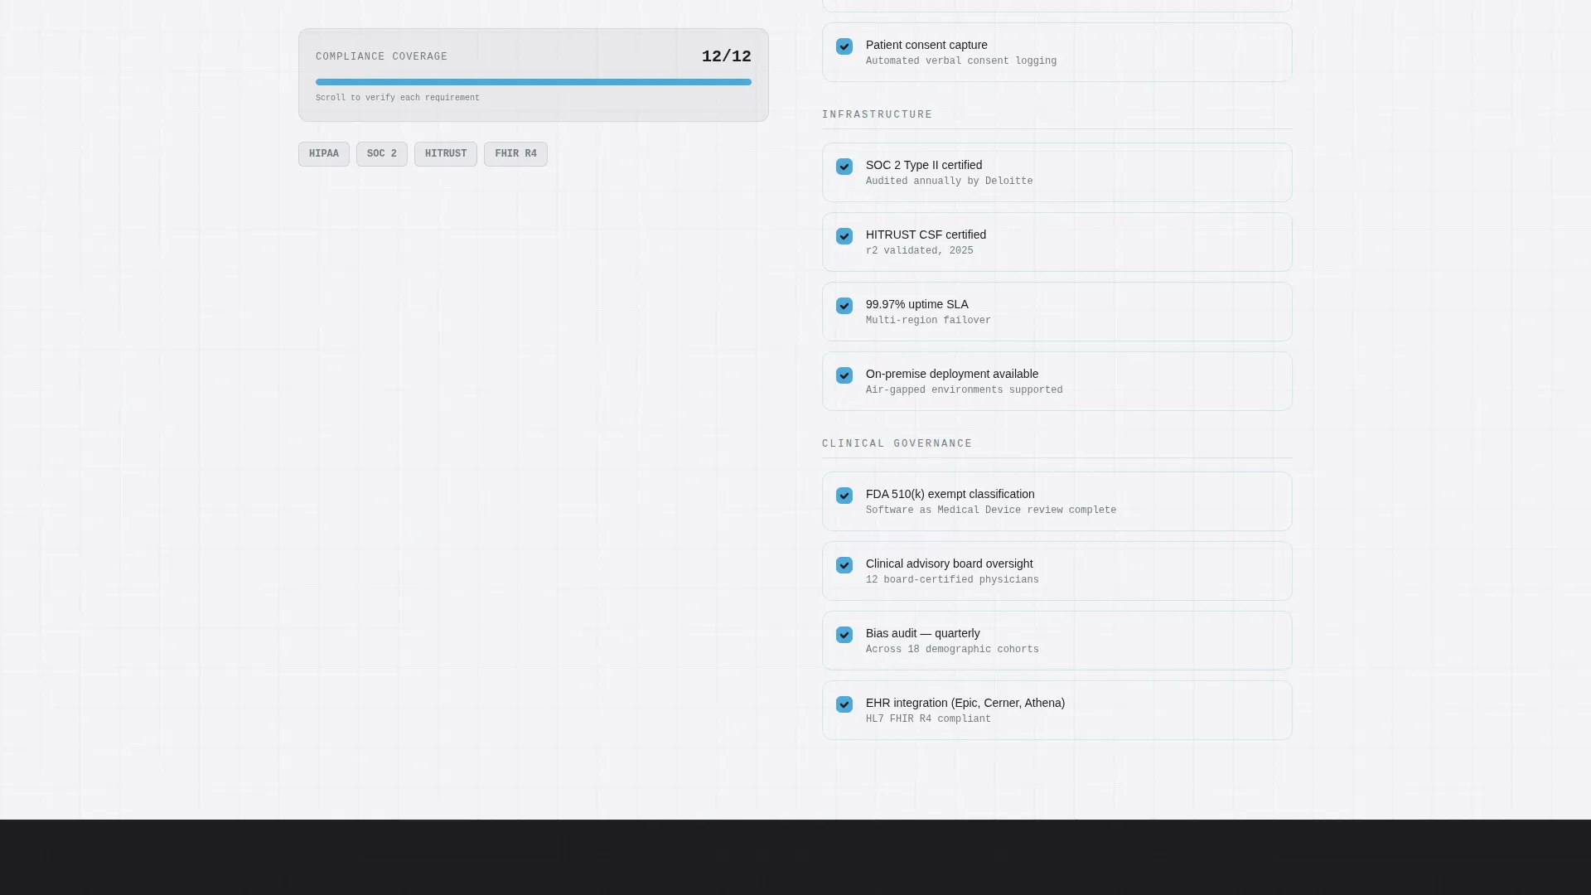Screen dimensions: 1591x895
Task: Click 'FDA 510(k) exempt classification' title
Action: tap(950, 494)
